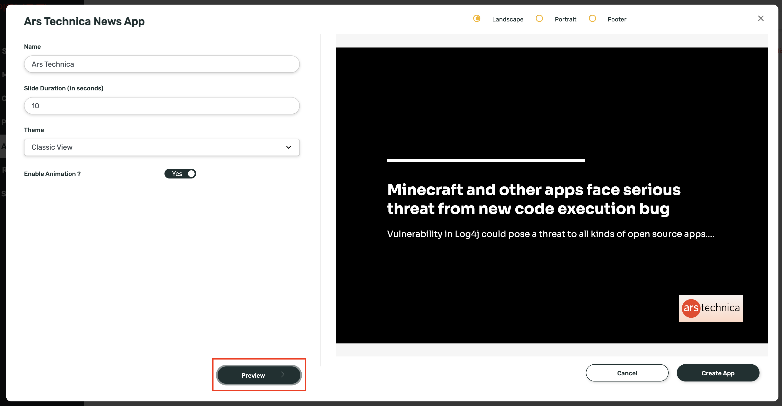782x406 pixels.
Task: Select the Portrait orientation radio button
Action: click(539, 18)
